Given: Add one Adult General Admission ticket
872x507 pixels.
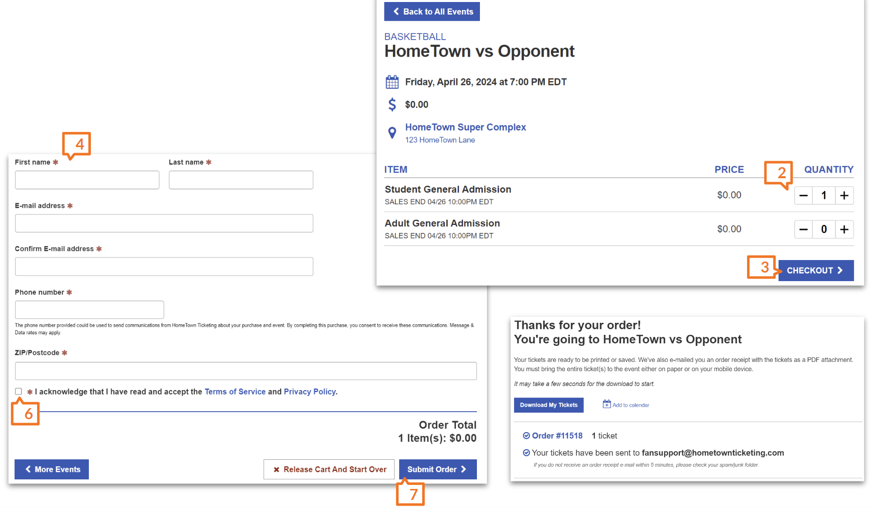Looking at the screenshot, I should coord(844,229).
